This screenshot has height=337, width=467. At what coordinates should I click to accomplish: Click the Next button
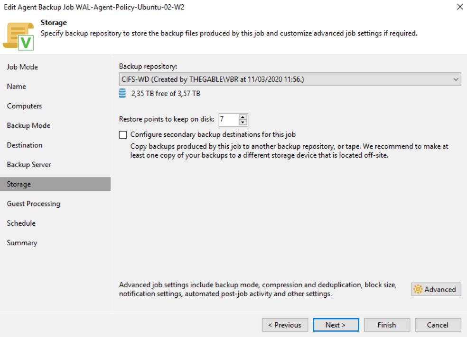(x=336, y=325)
